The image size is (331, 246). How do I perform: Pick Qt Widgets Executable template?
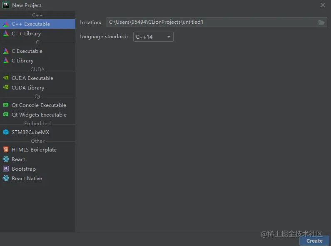coord(37,114)
